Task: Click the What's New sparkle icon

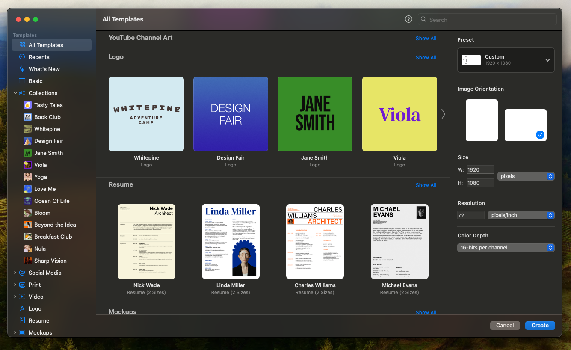Action: point(22,69)
